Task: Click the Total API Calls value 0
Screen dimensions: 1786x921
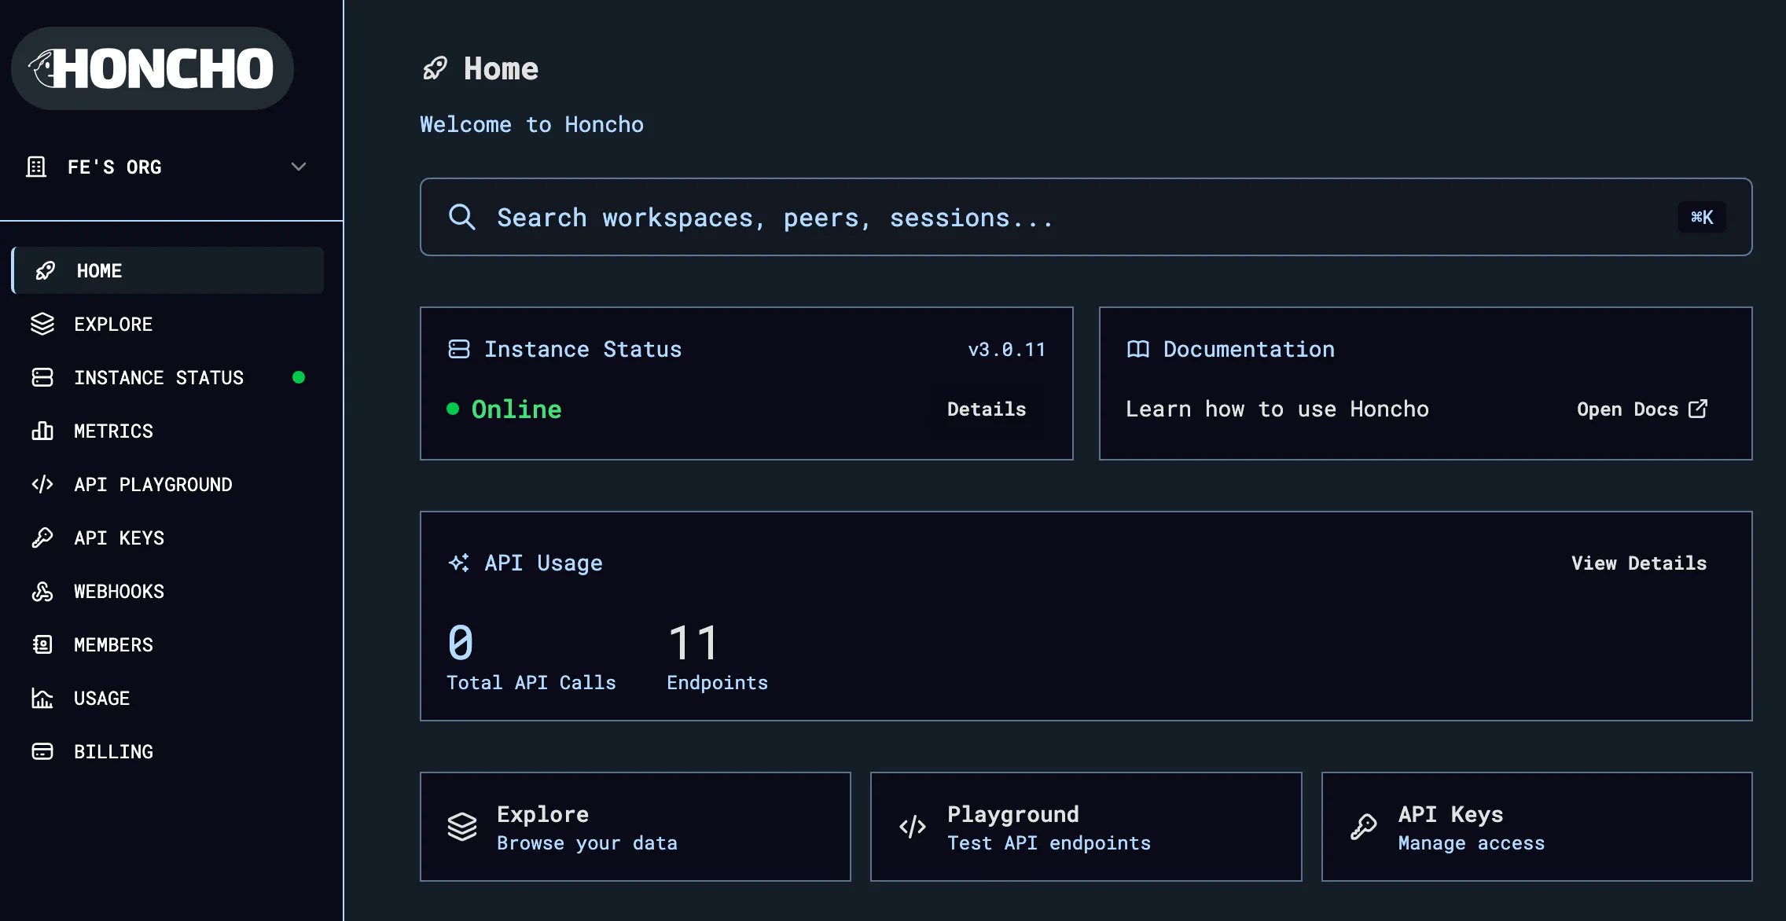Action: click(x=461, y=643)
